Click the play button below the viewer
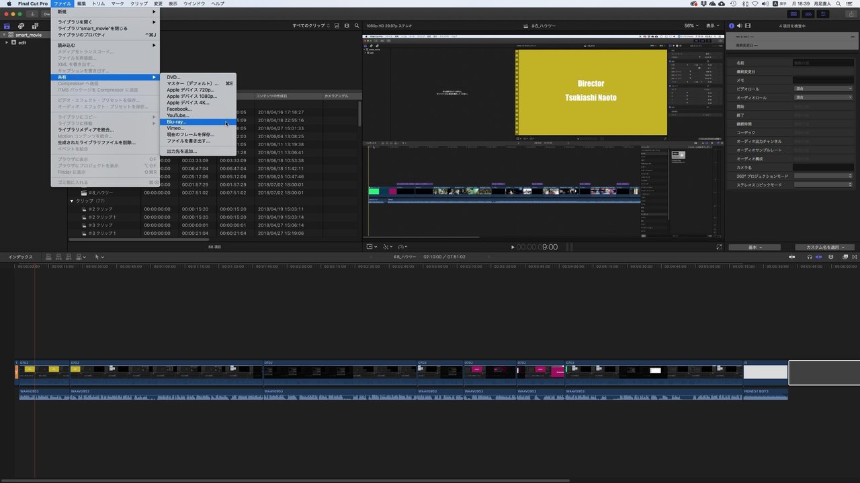 pos(513,247)
